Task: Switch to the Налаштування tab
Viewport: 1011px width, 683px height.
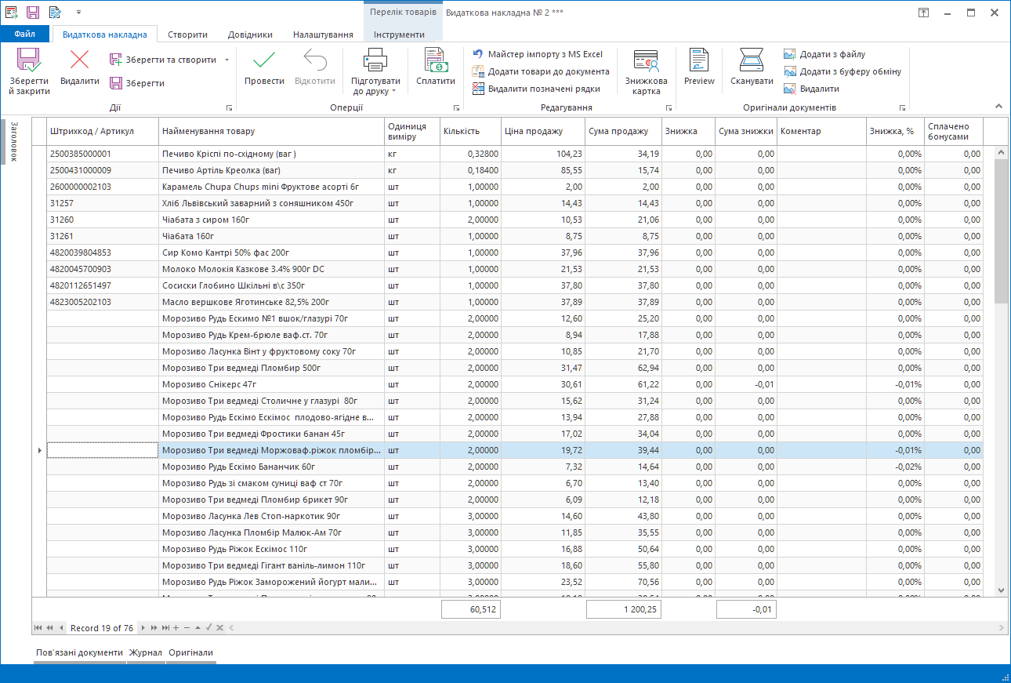Action: tap(323, 35)
